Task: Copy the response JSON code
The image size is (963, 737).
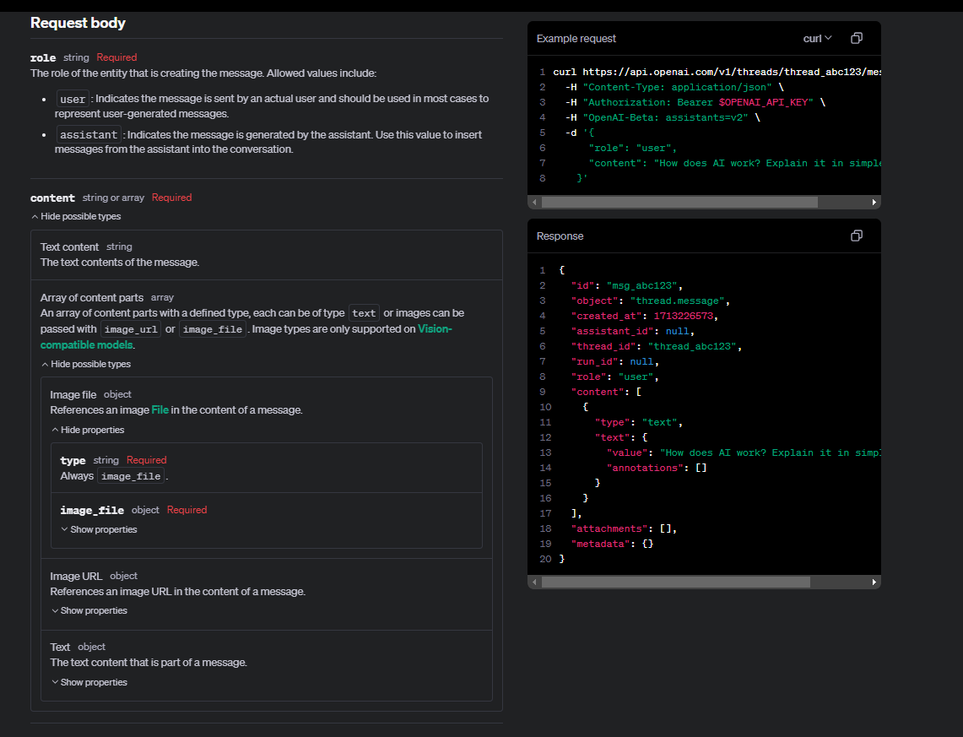Action: click(856, 236)
